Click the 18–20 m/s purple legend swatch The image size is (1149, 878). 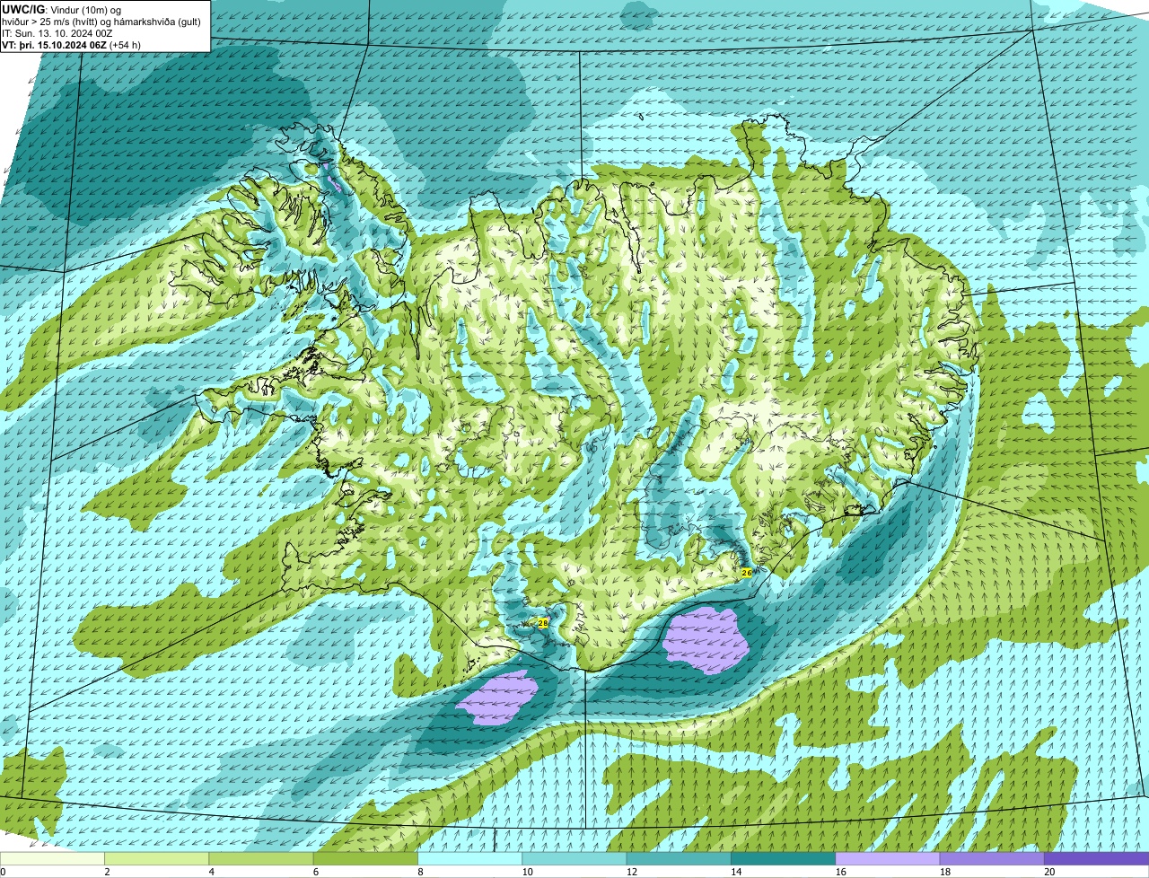992,859
